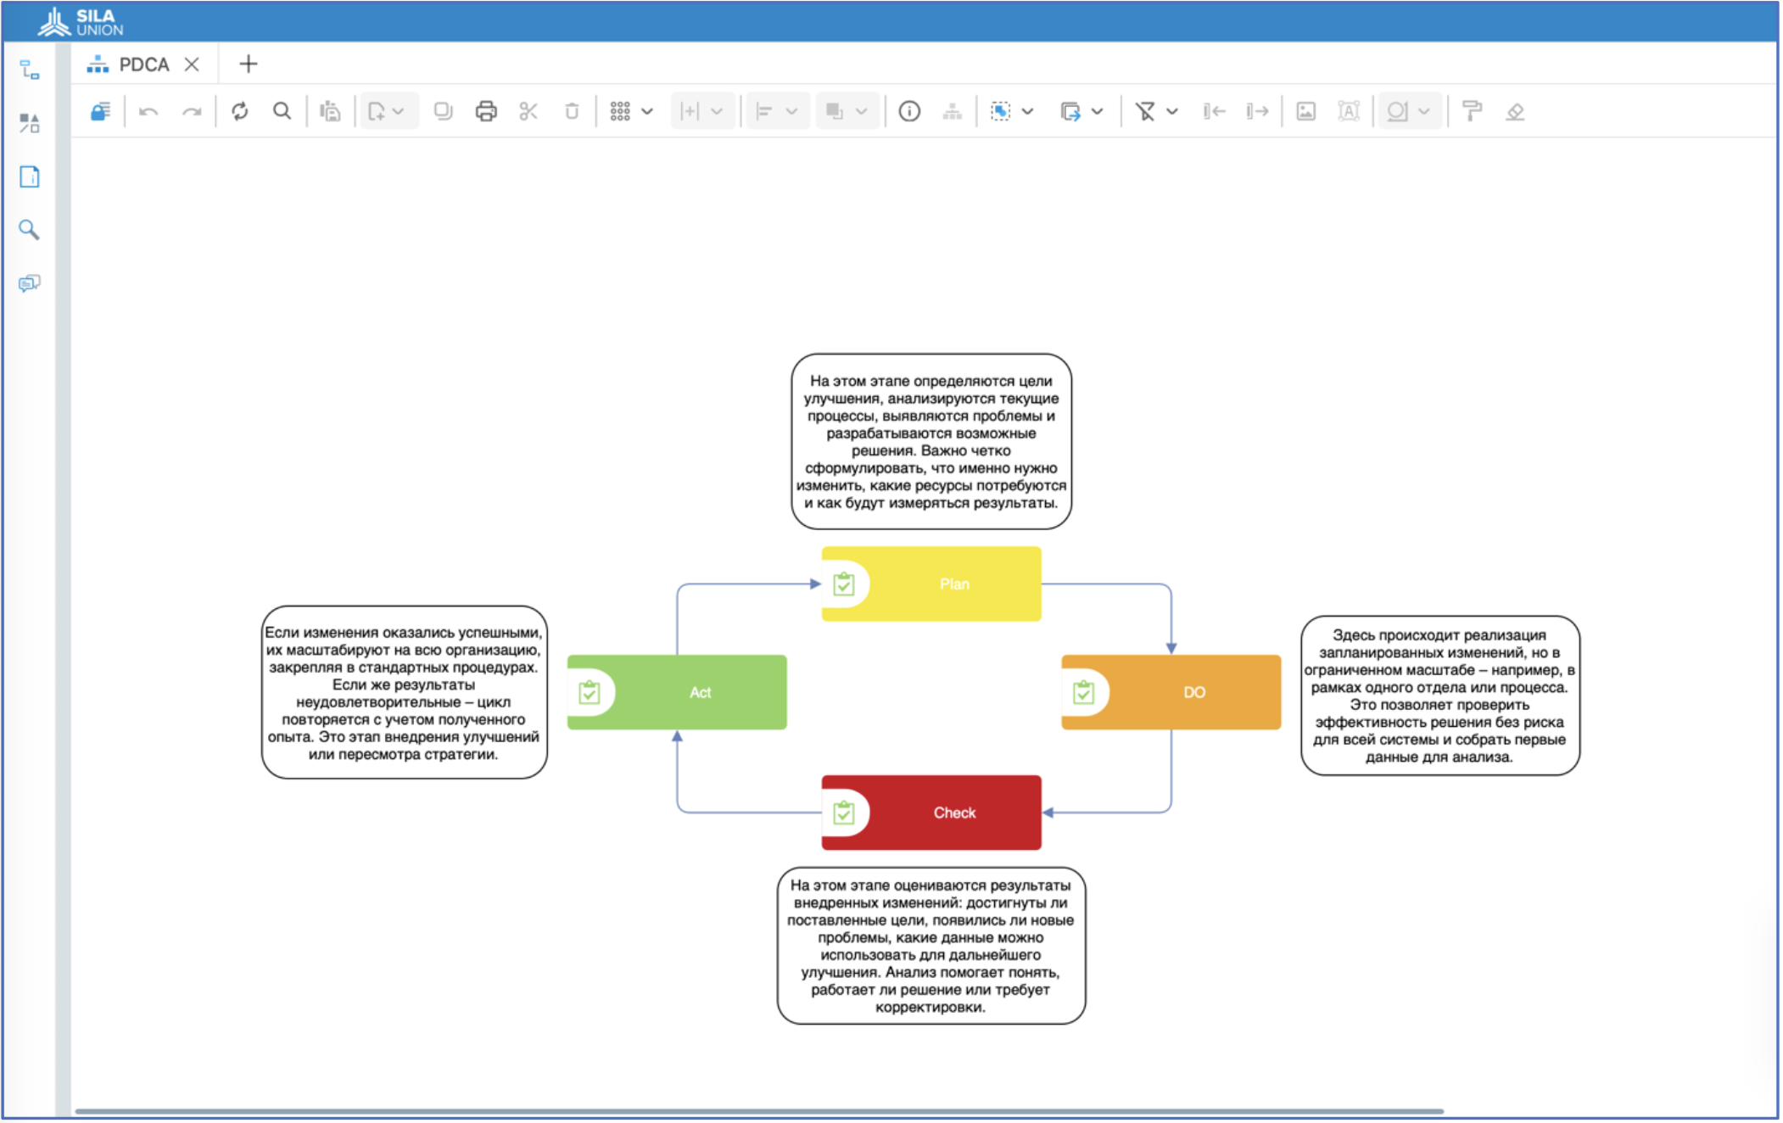The image size is (1783, 1123).
Task: Undo the last action
Action: 149,111
